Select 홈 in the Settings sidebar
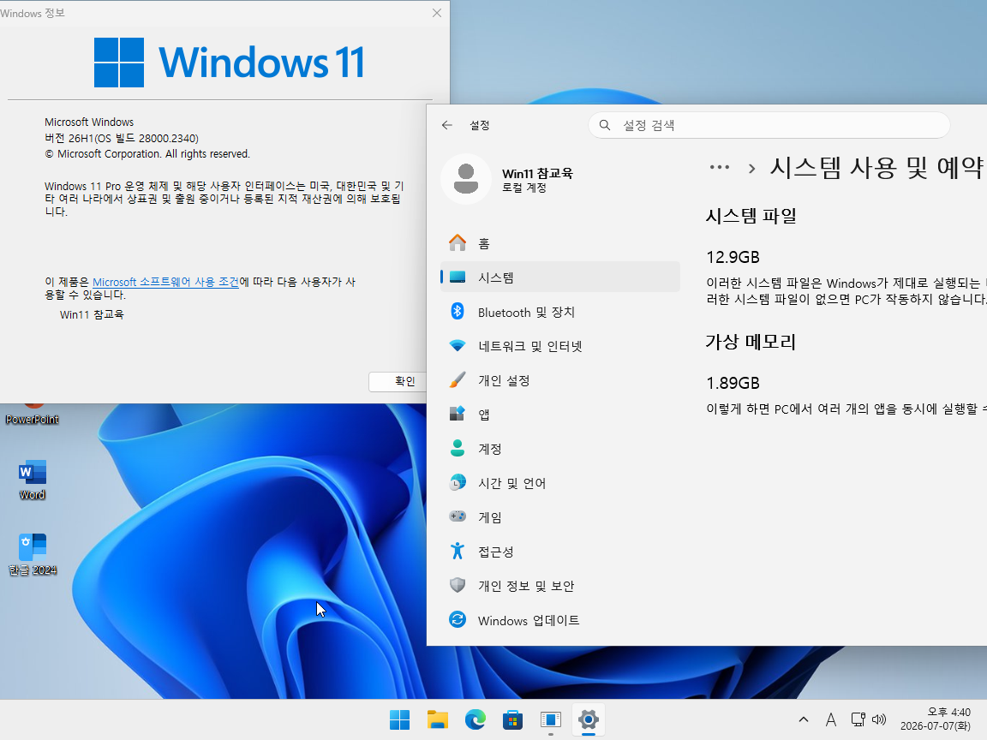The image size is (987, 740). pos(560,243)
